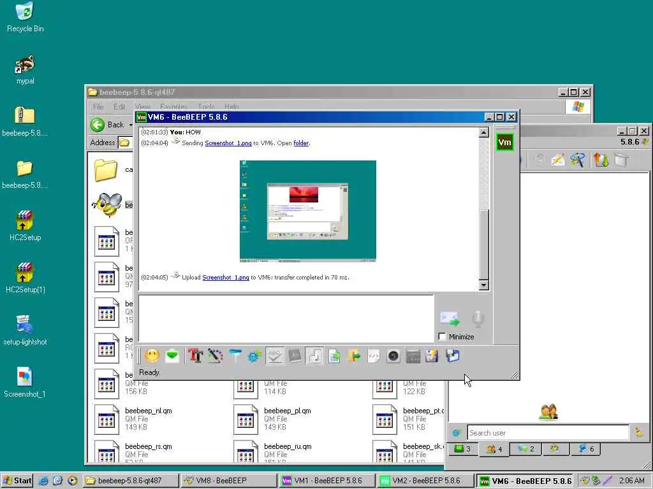Click the Search user field
653x489 pixels.
548,433
